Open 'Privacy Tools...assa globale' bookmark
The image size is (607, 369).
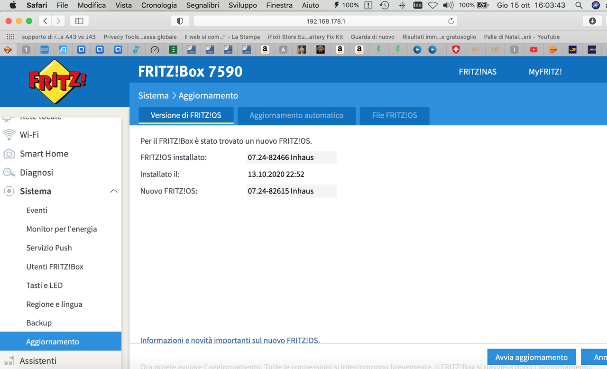140,37
